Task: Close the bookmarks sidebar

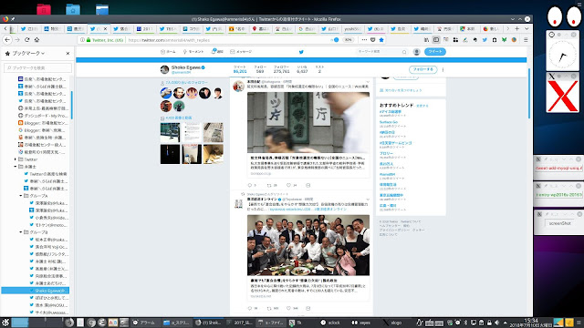Action: coord(68,54)
